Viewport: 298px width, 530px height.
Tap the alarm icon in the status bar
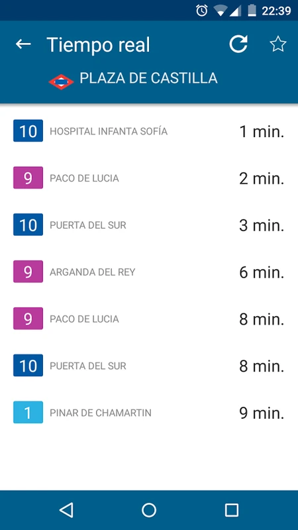202,11
